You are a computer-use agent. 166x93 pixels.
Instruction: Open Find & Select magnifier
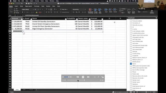133,10
